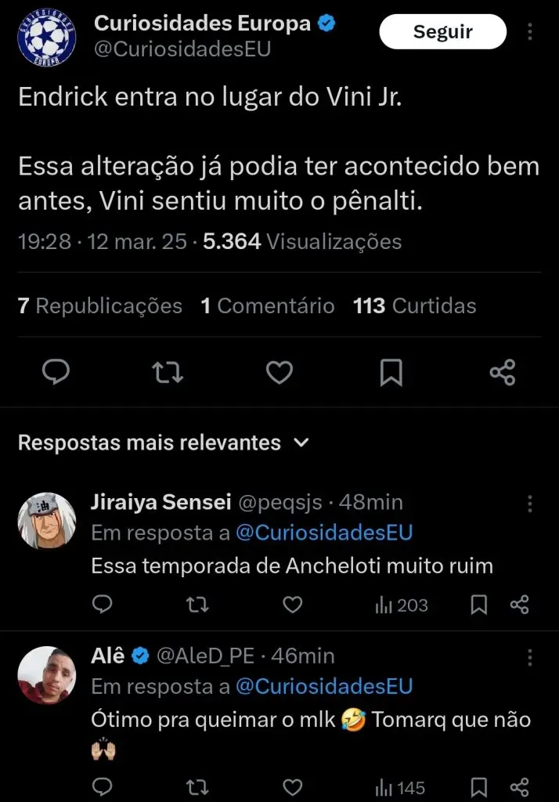Like the main Curiosidades Europa tweet

pos(279,372)
